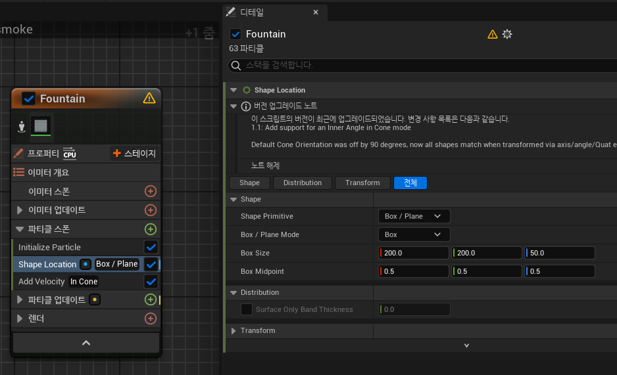Screen dimensions: 617x375
Task: Click the Box Size X field 200.0
Action: coord(414,253)
